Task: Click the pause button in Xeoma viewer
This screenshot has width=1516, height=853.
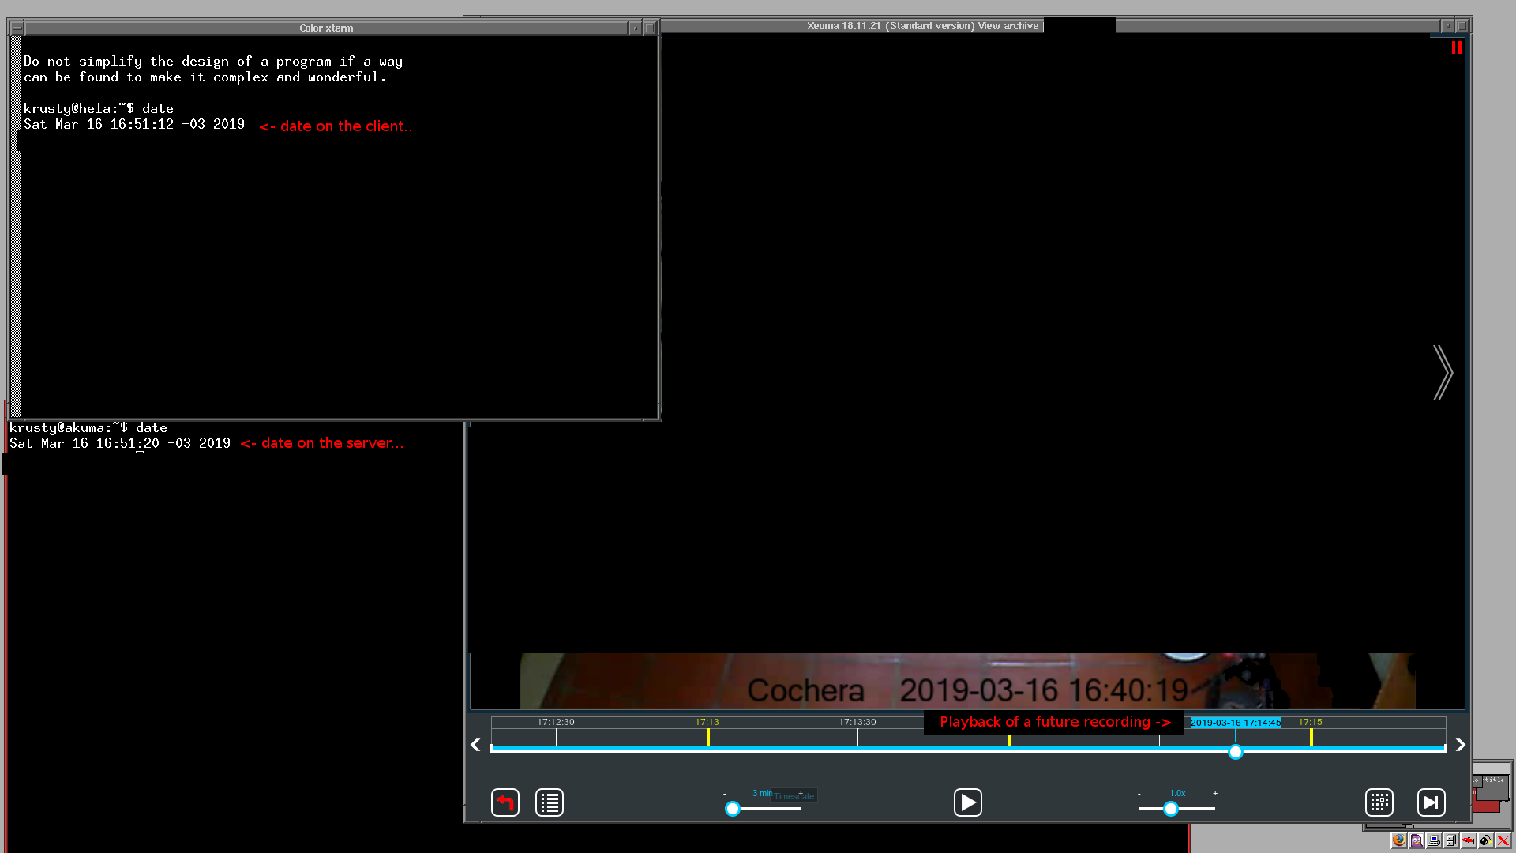Action: click(x=1457, y=48)
